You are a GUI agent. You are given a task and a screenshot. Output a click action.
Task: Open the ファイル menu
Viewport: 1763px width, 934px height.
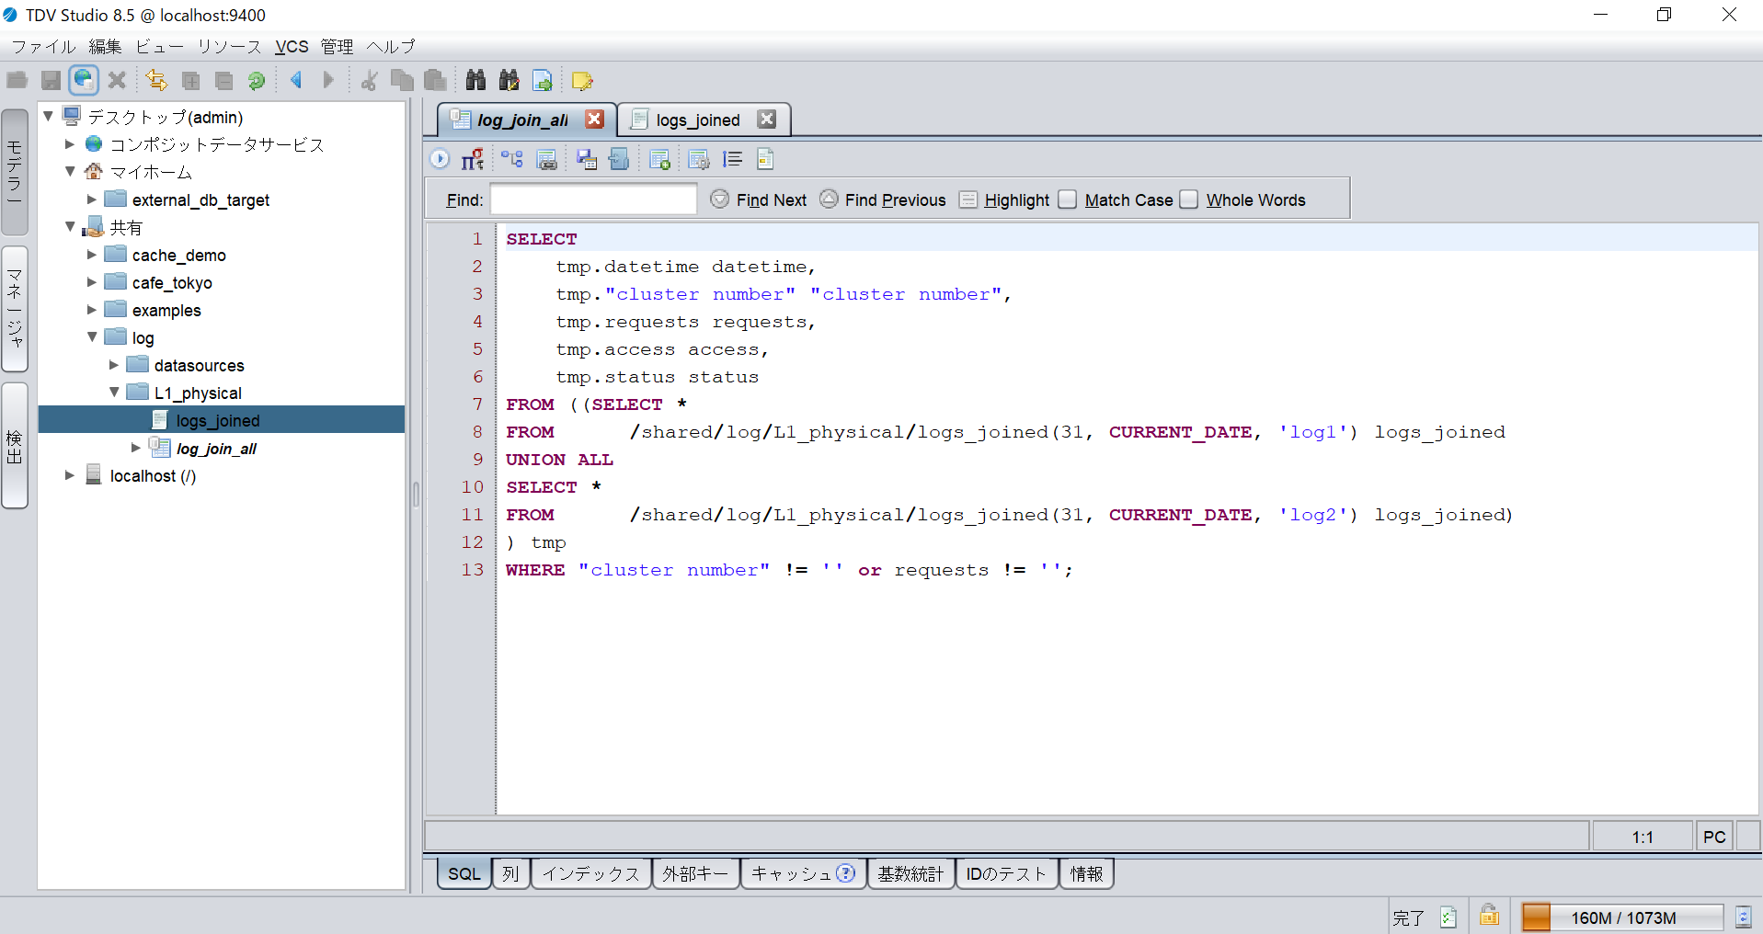[x=43, y=46]
